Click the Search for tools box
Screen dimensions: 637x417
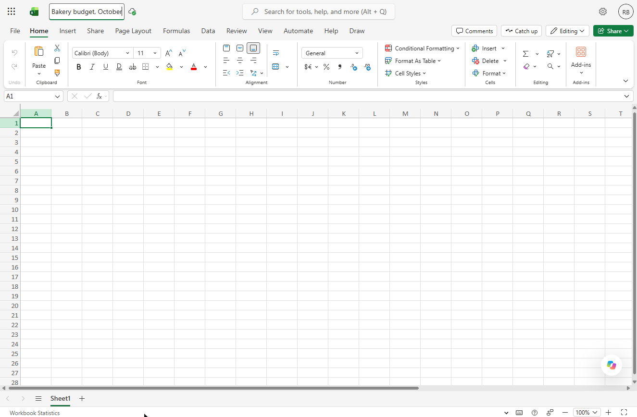(319, 12)
